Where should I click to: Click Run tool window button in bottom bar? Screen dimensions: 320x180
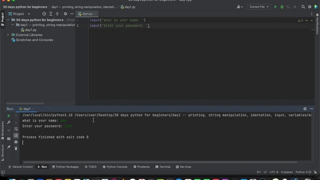click(x=42, y=166)
